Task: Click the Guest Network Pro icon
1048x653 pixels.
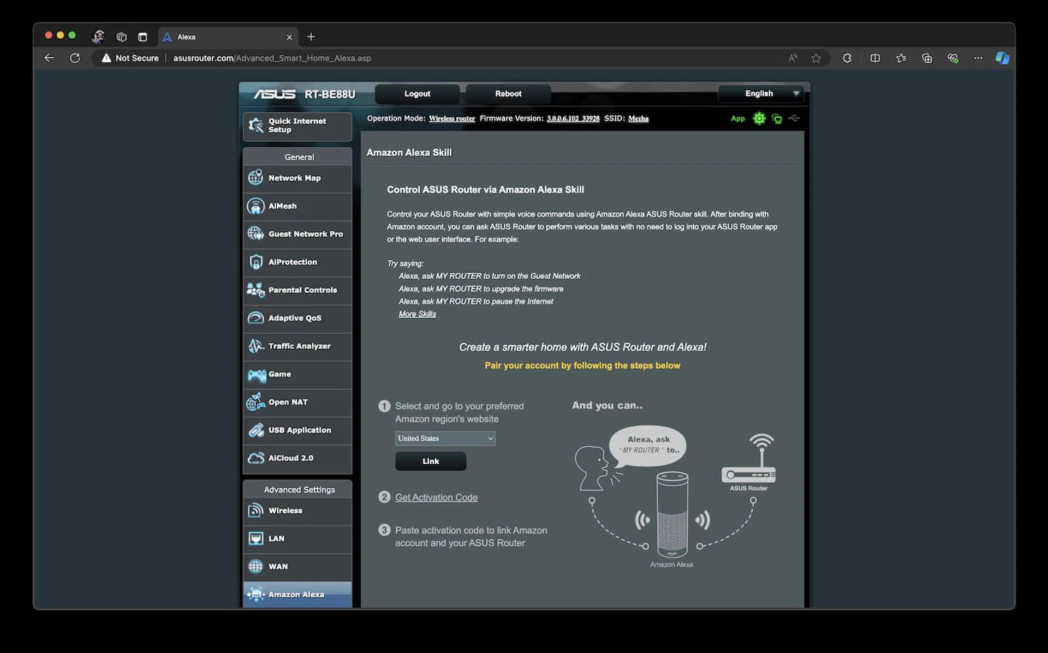Action: [255, 234]
